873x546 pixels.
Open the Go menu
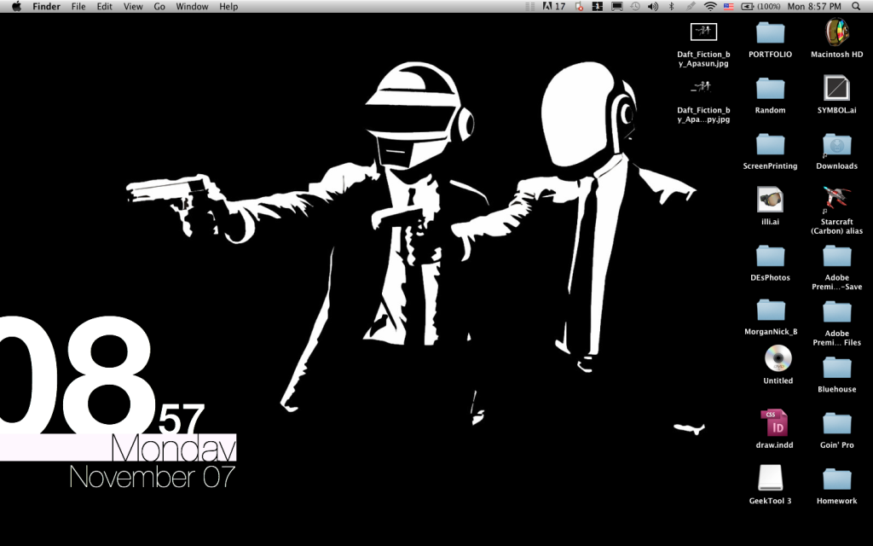tap(159, 7)
